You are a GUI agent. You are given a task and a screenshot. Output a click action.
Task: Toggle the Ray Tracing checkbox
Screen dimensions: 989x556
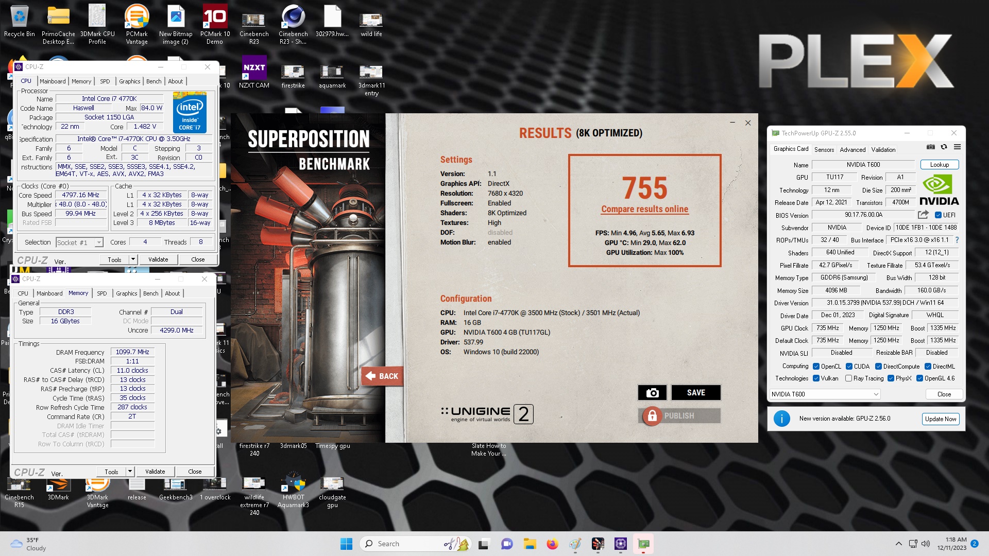click(848, 378)
